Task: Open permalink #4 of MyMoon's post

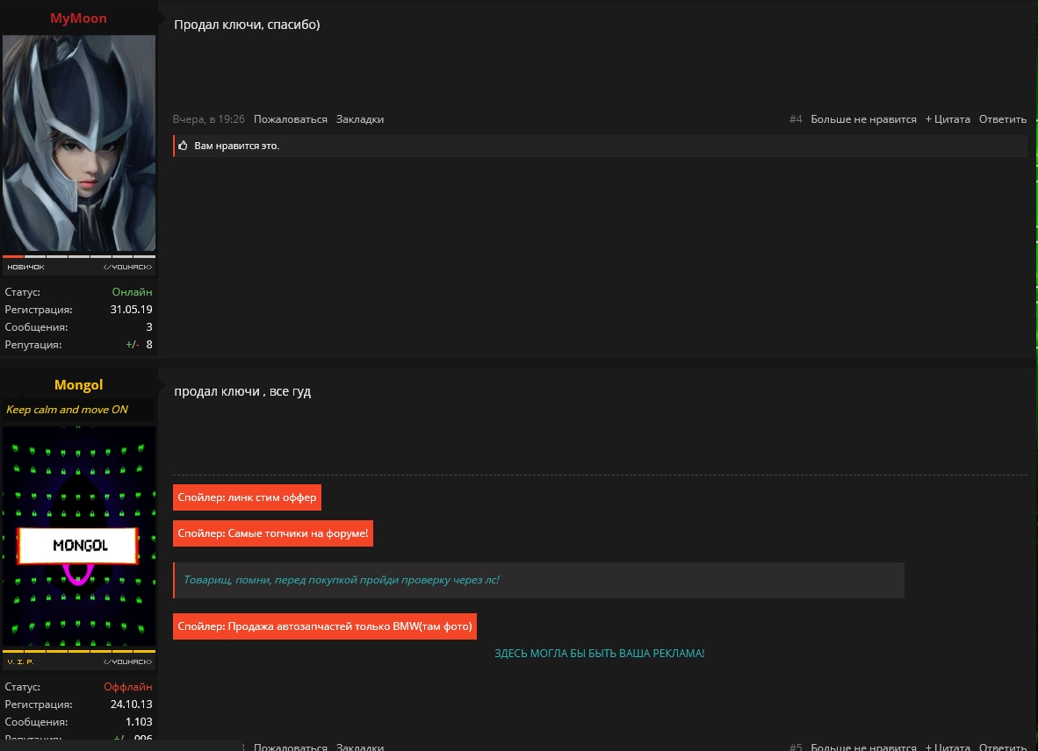Action: pos(795,119)
